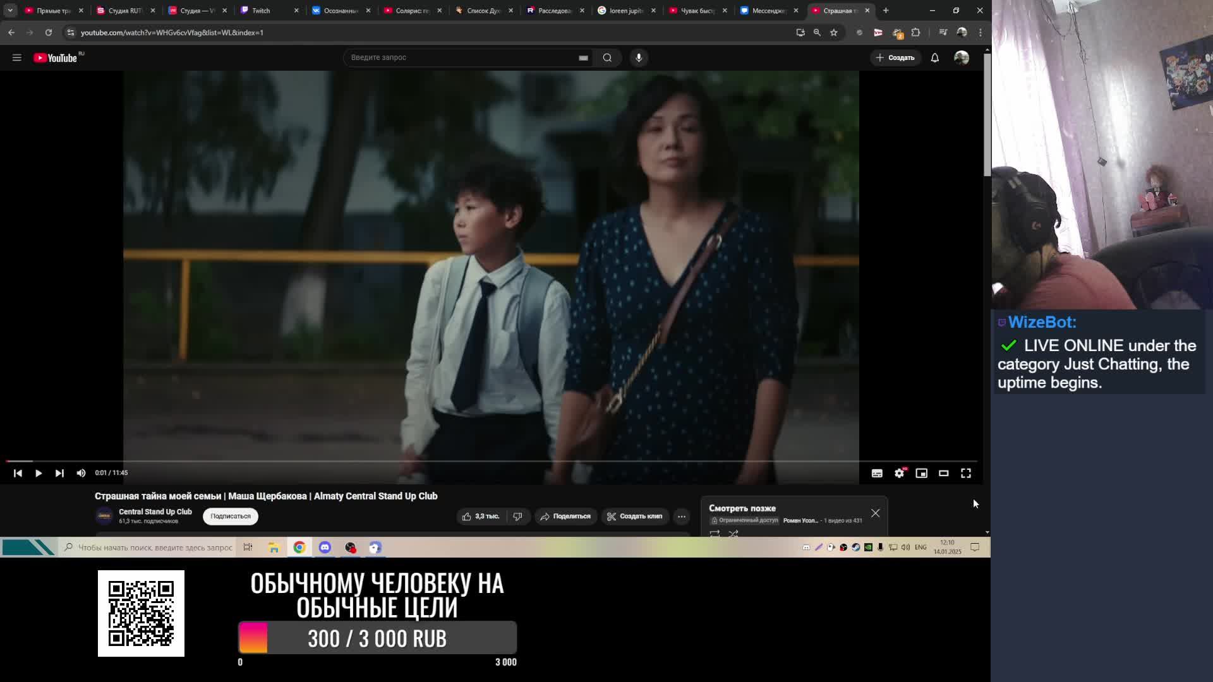Open YouTube notifications bell
The width and height of the screenshot is (1213, 682).
(934, 57)
